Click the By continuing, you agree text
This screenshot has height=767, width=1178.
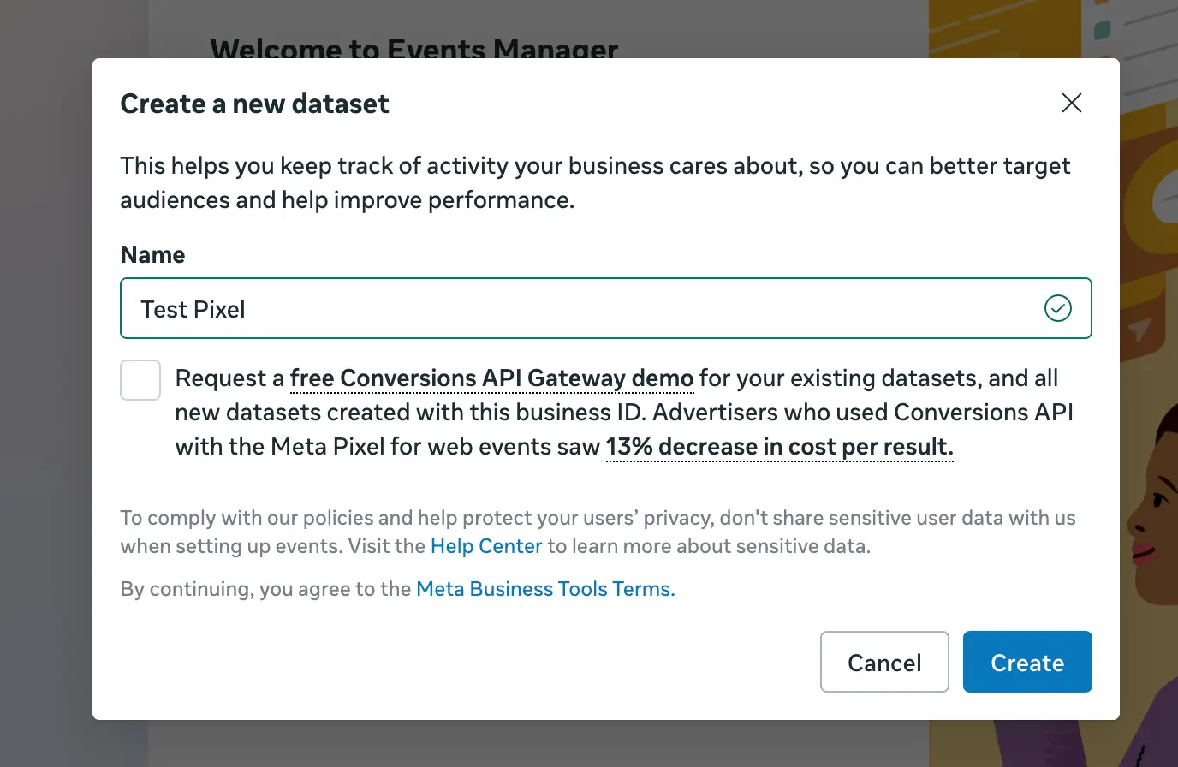coord(266,589)
